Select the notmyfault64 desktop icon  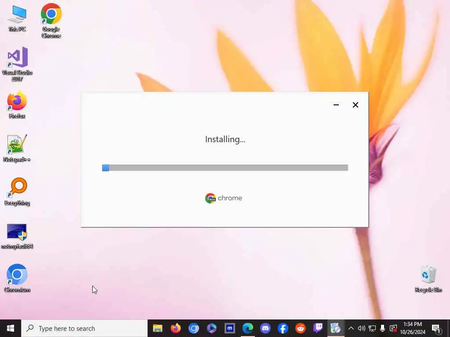pos(17,236)
